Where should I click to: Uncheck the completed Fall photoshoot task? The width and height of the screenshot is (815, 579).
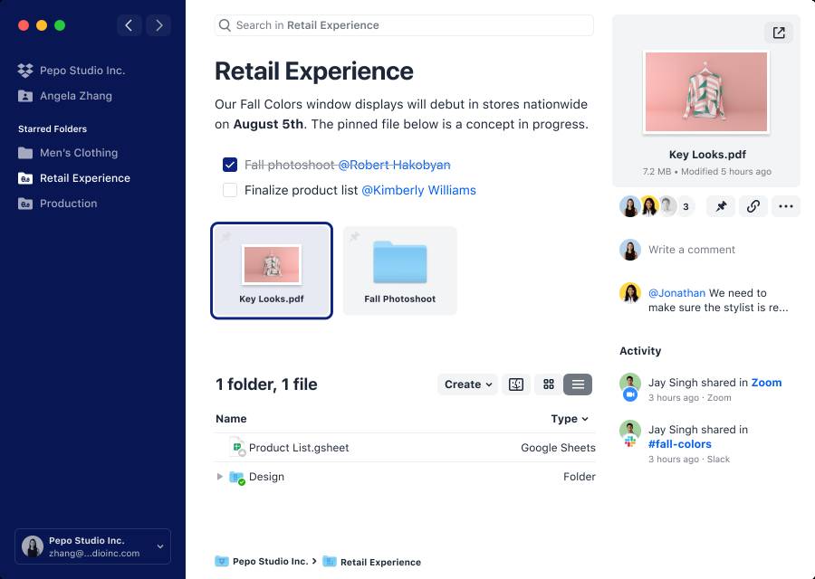click(229, 166)
